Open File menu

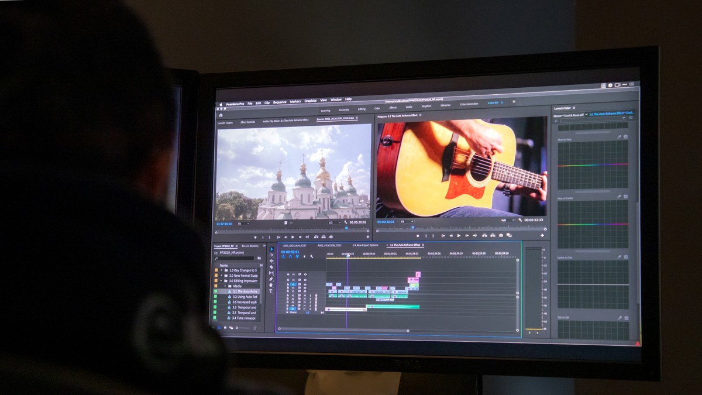(x=250, y=104)
